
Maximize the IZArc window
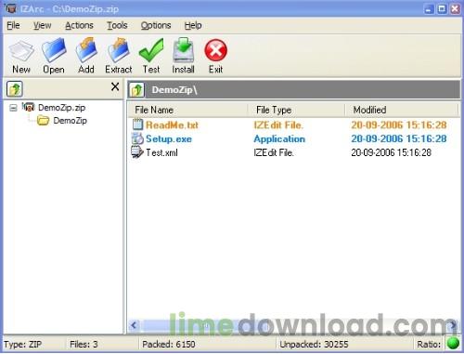(x=442, y=8)
